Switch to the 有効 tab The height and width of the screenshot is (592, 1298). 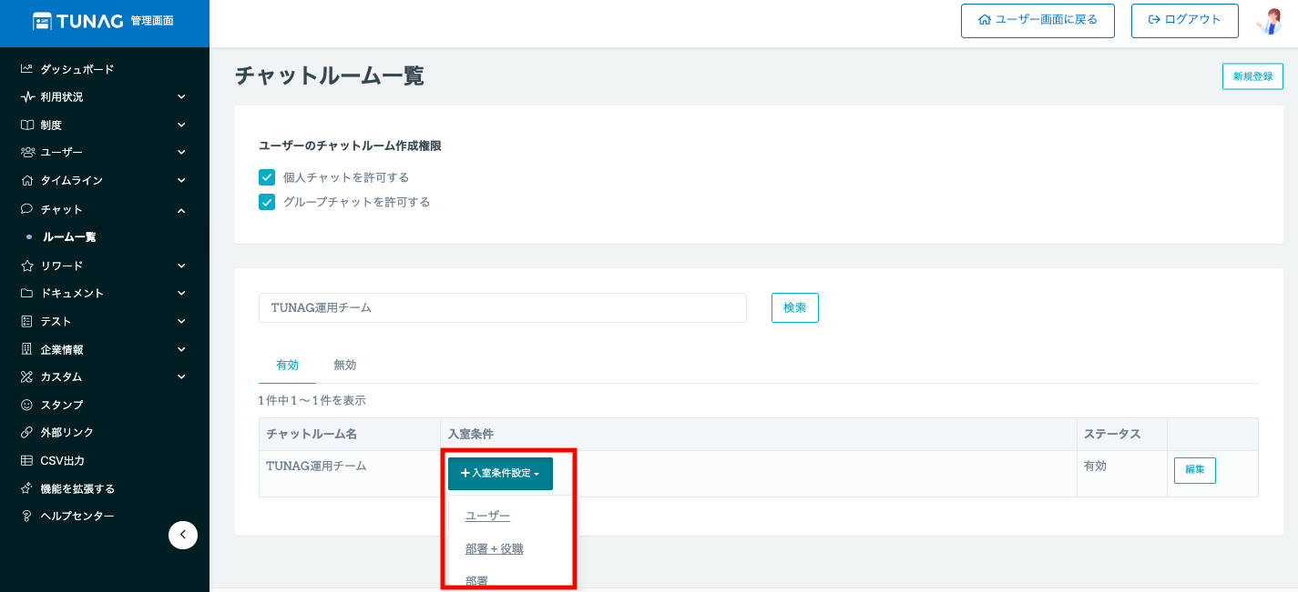pyautogui.click(x=287, y=365)
